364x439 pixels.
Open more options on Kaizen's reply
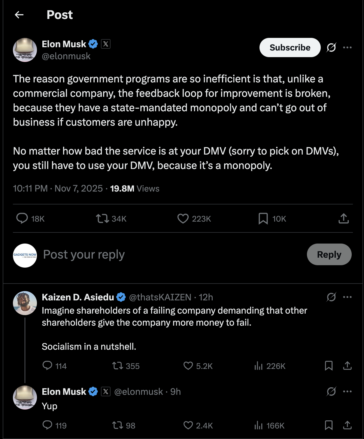pyautogui.click(x=347, y=297)
